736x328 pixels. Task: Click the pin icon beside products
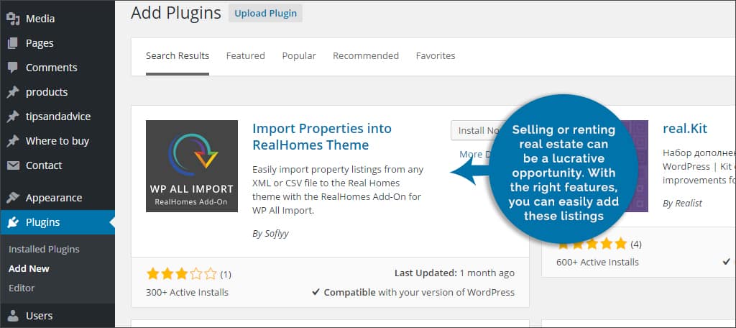(x=13, y=92)
